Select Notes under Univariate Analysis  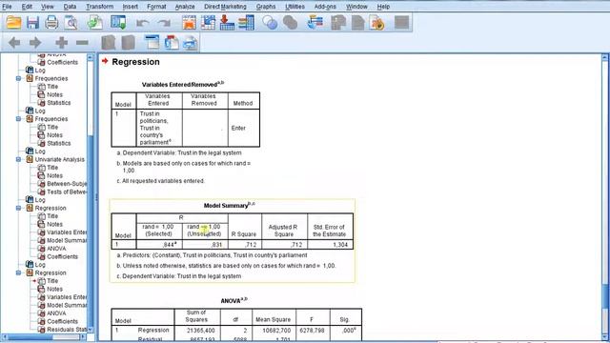[x=54, y=175]
